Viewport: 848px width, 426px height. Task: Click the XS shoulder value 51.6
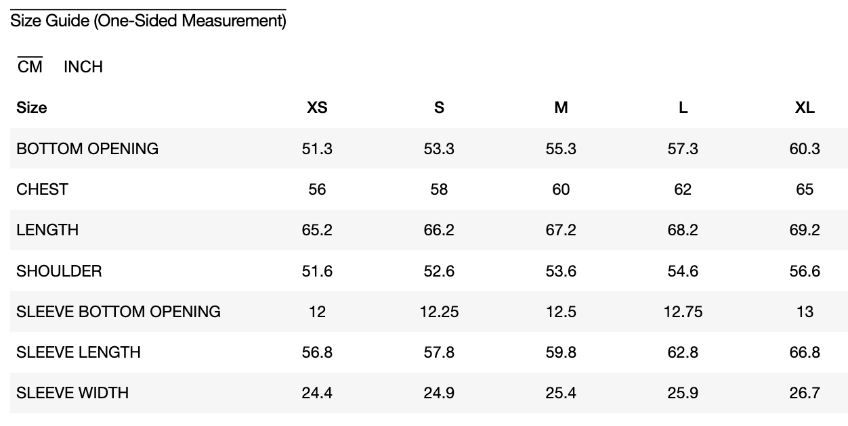click(317, 271)
